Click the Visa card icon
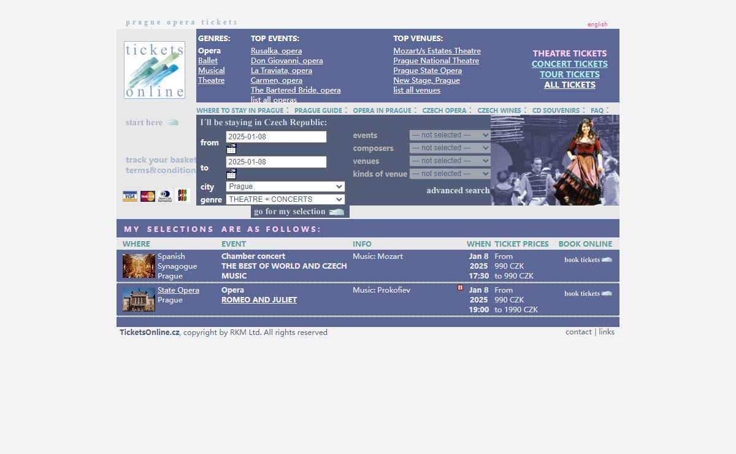The width and height of the screenshot is (736, 454). point(130,196)
